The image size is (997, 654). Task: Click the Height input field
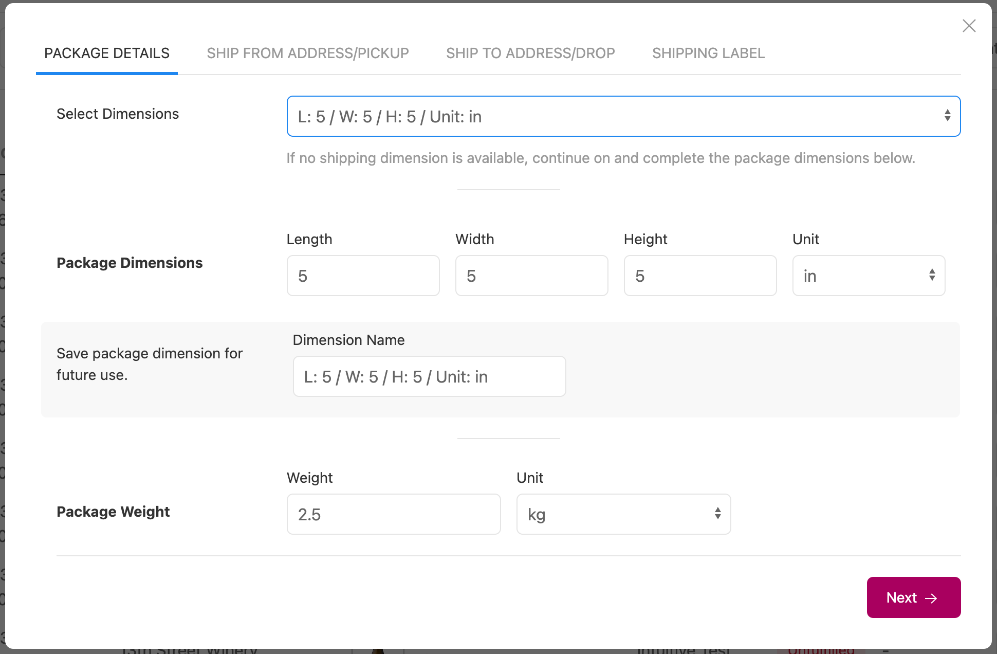coord(700,276)
